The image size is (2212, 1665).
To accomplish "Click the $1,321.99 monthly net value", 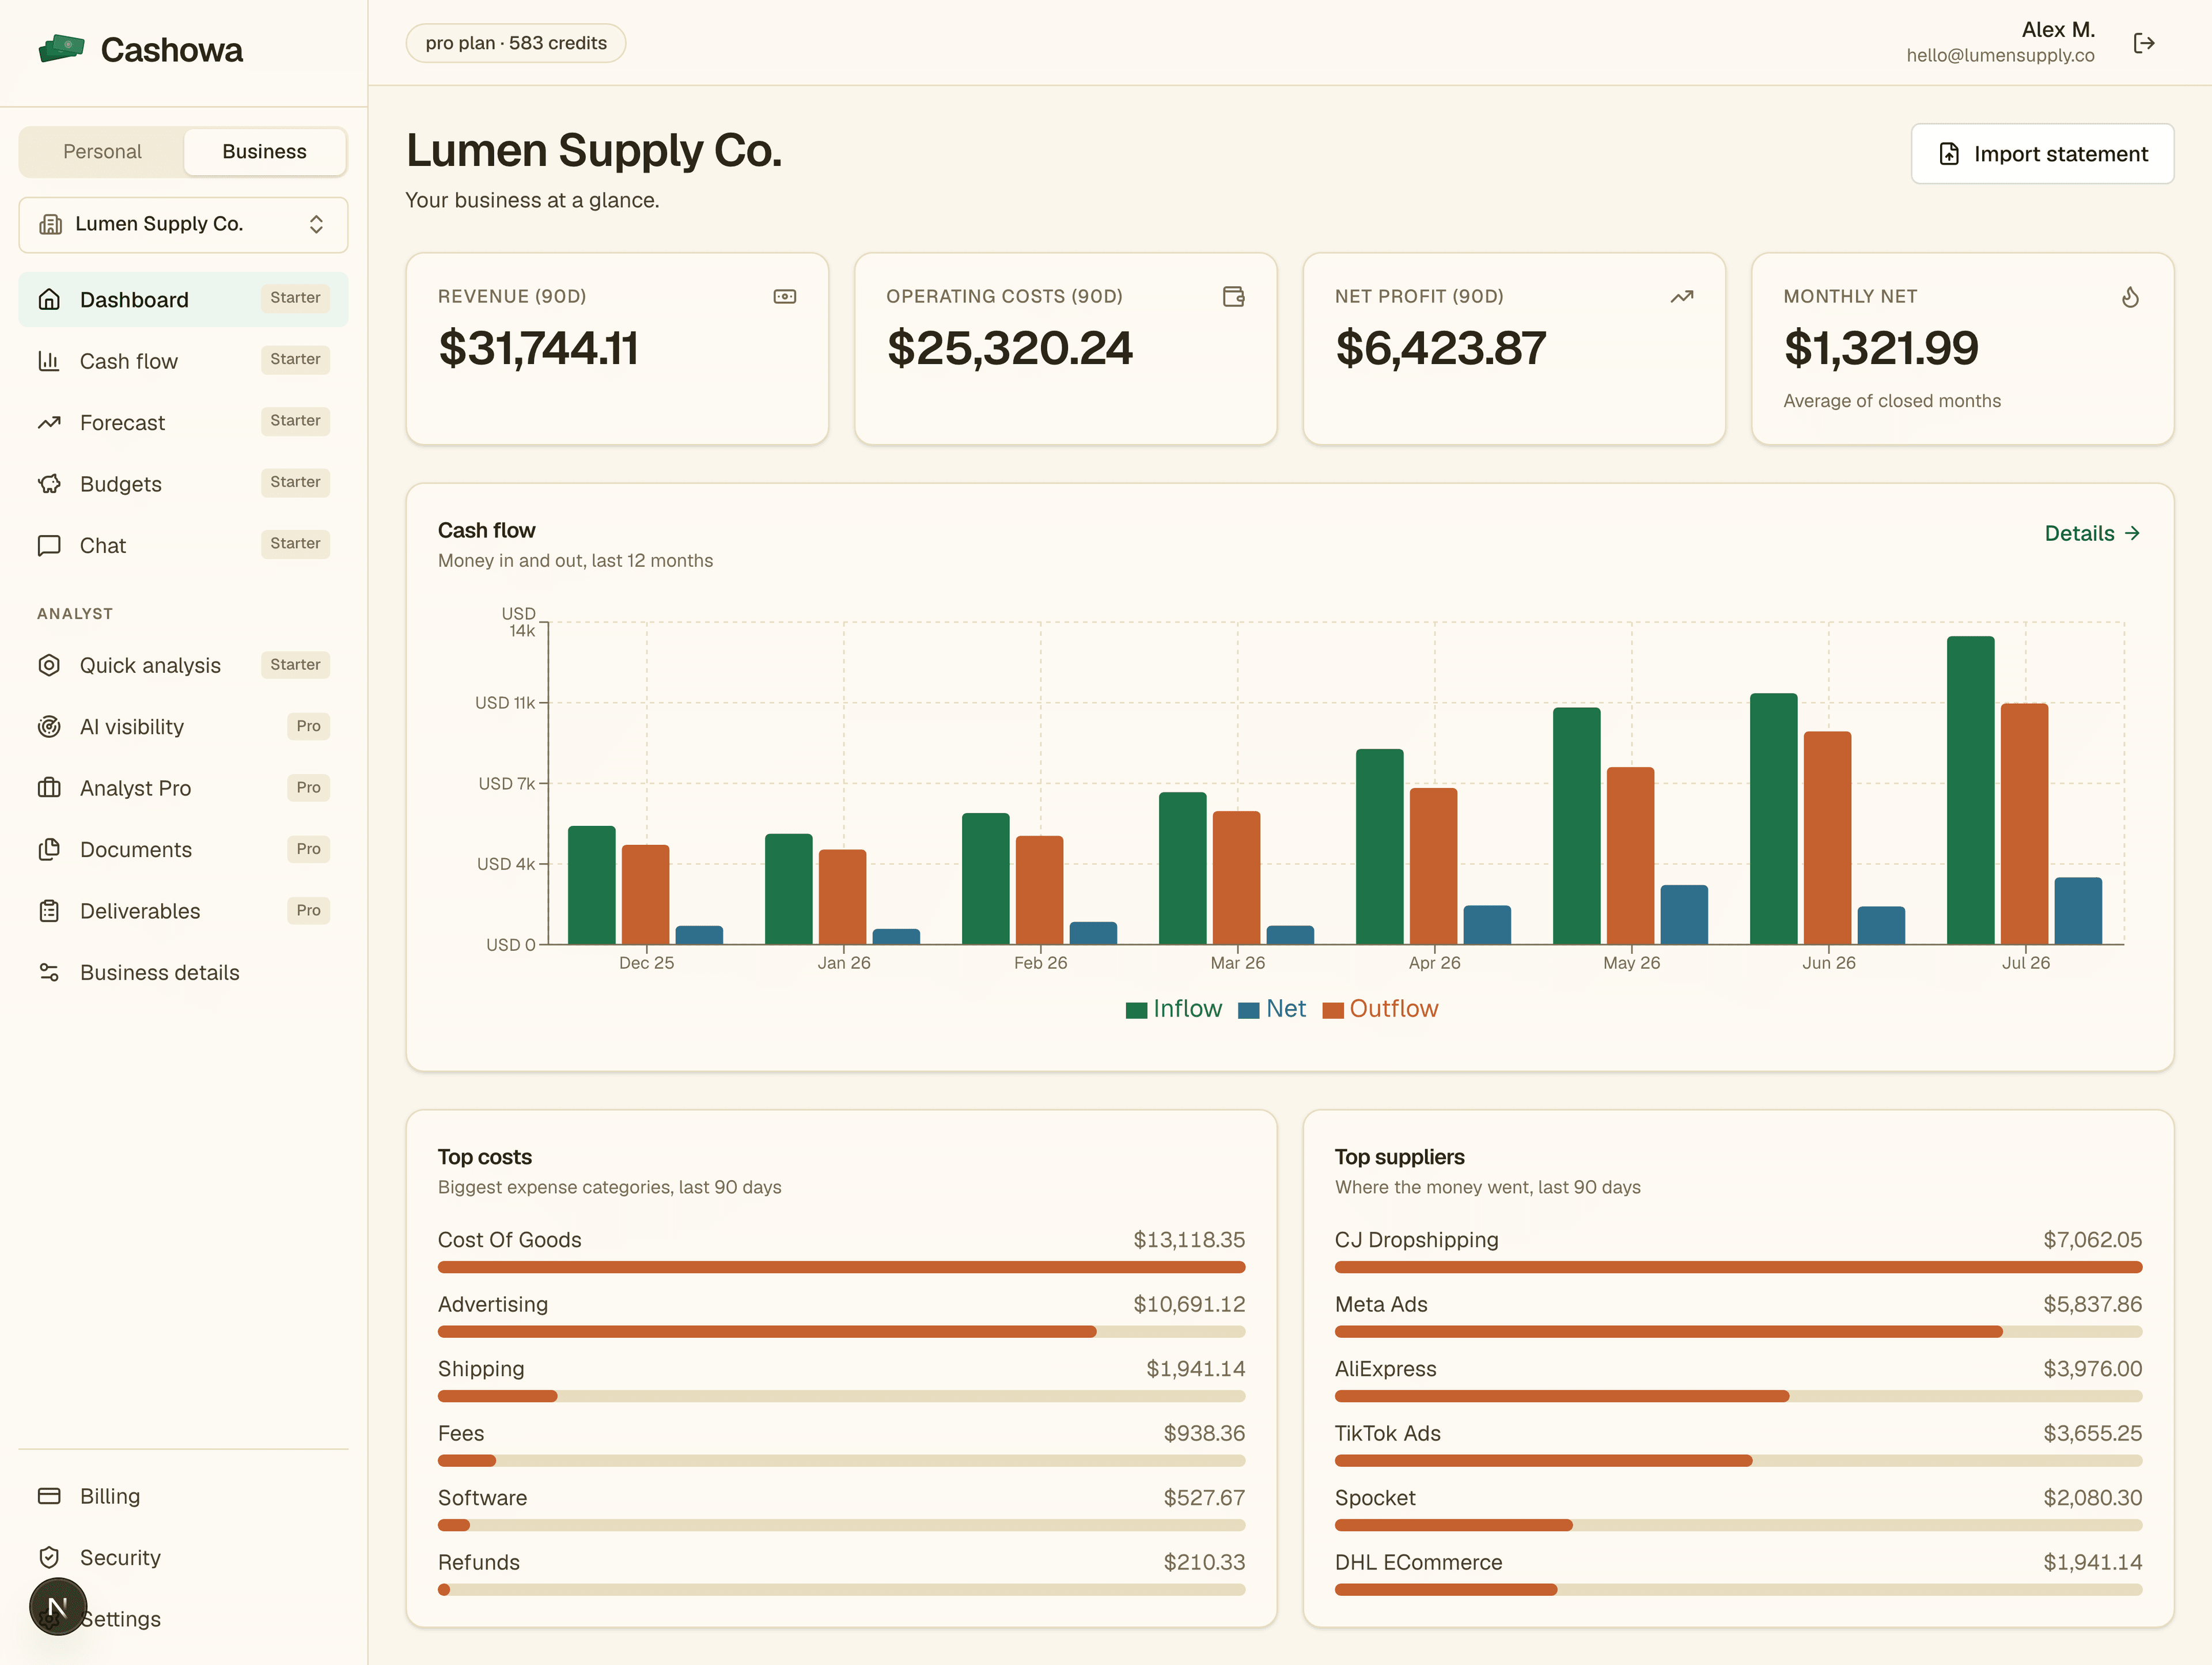I will coord(1881,348).
